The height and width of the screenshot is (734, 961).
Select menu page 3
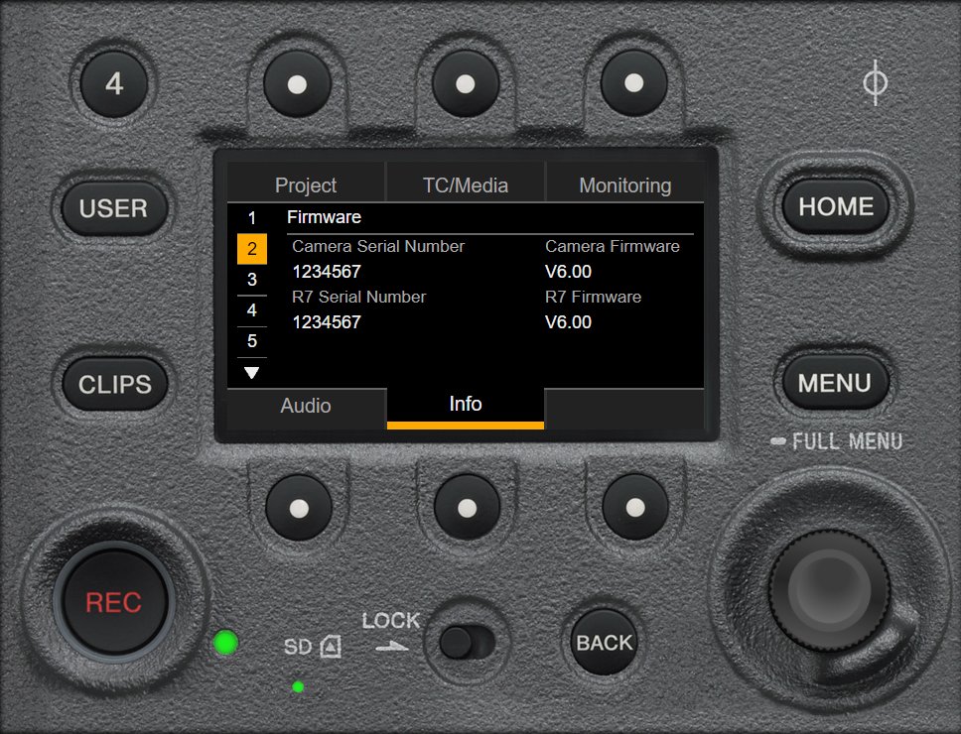click(x=251, y=279)
